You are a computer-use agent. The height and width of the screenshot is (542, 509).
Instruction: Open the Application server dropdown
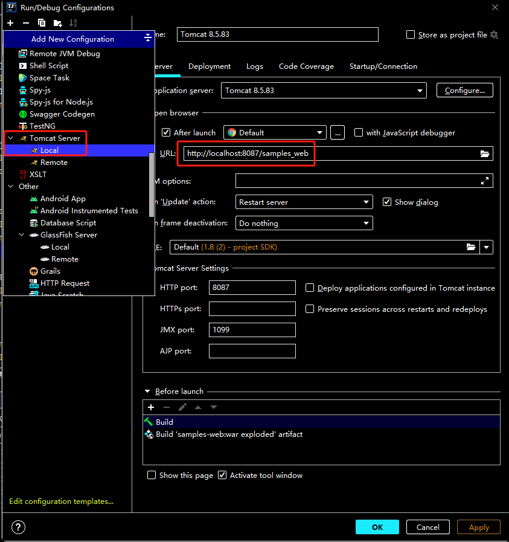click(324, 91)
